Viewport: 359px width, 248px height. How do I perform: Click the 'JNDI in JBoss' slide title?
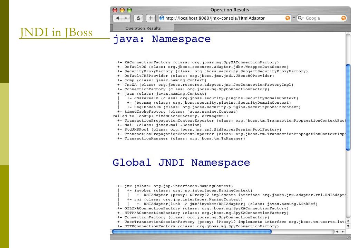tap(56, 32)
